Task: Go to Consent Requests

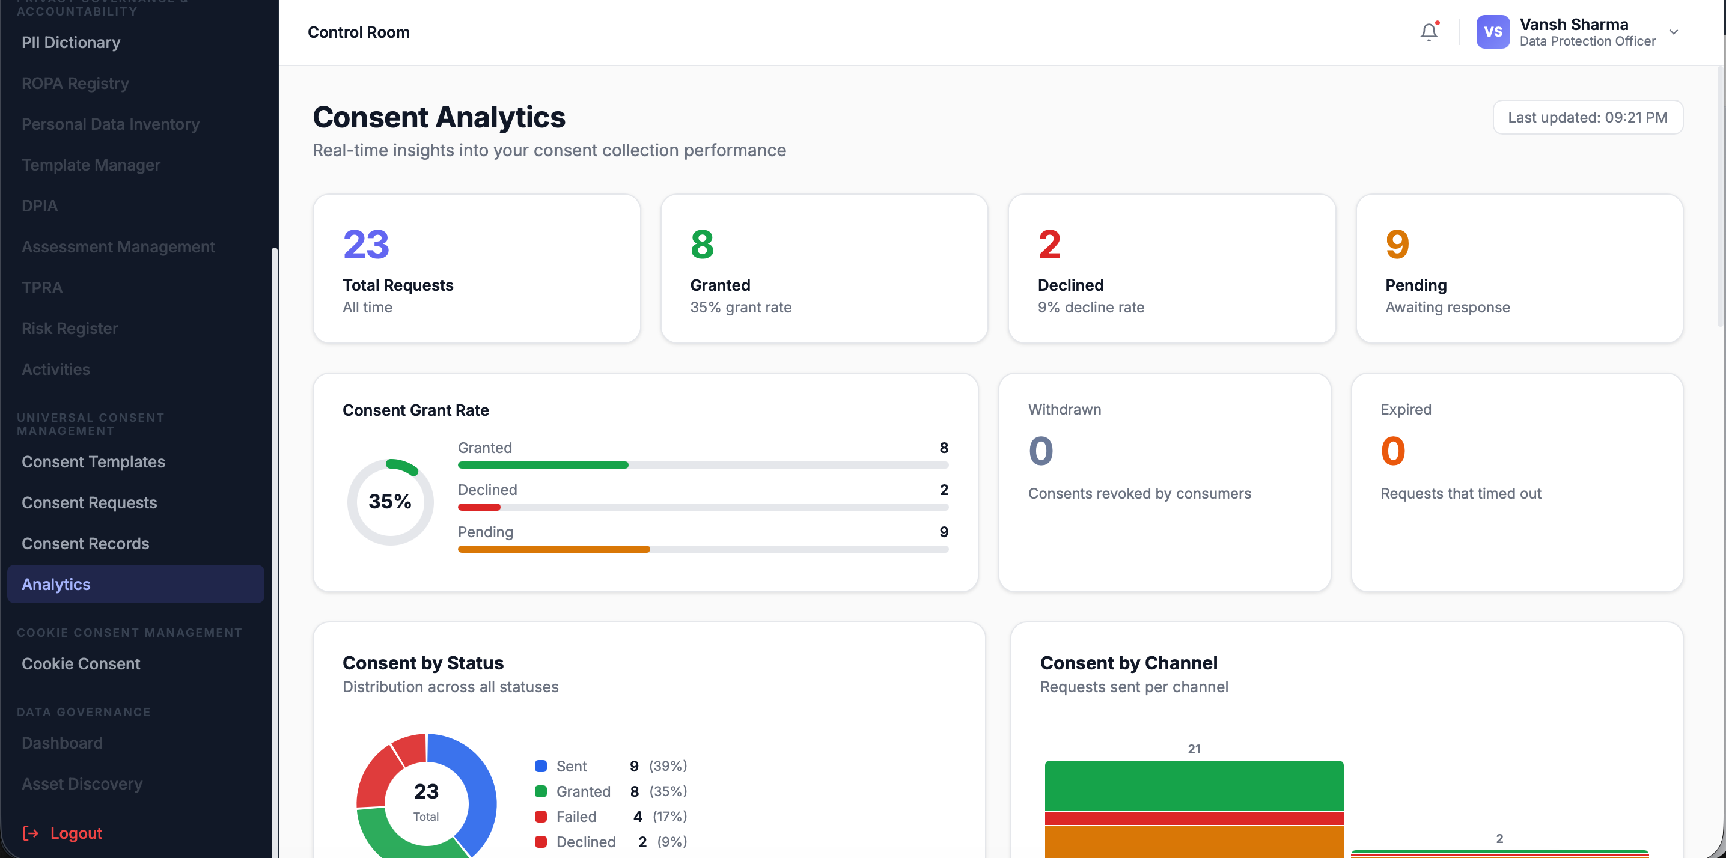Action: 89,502
